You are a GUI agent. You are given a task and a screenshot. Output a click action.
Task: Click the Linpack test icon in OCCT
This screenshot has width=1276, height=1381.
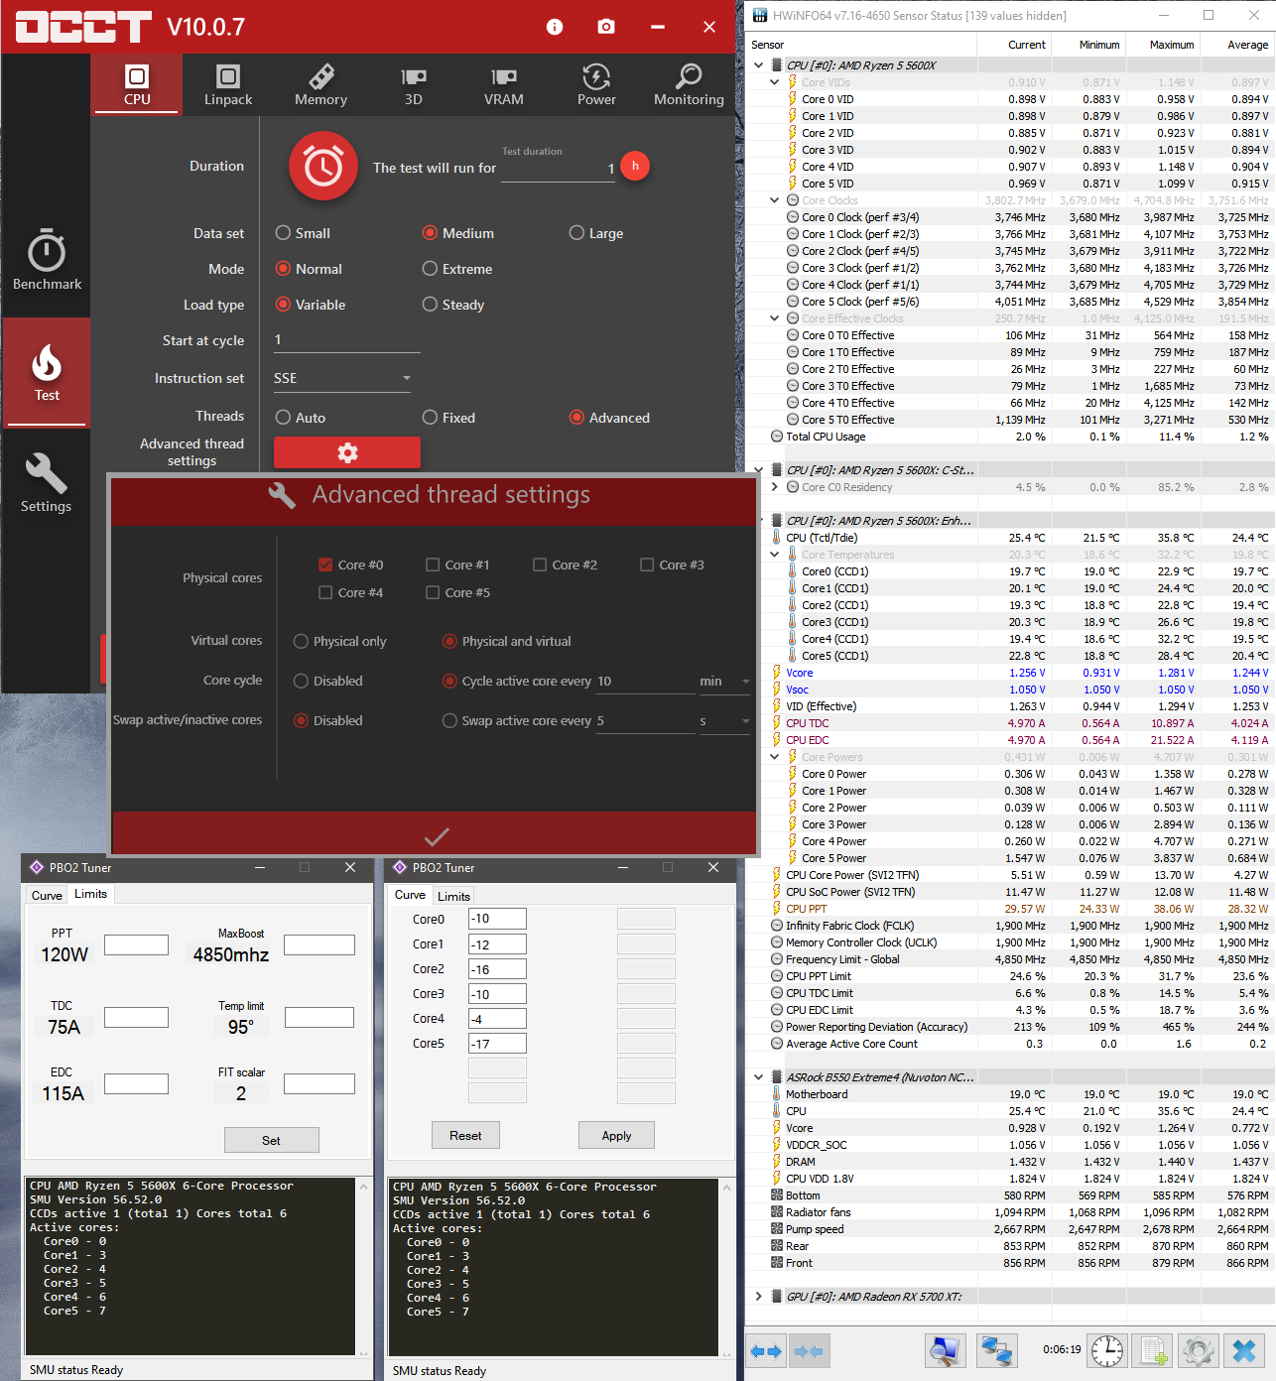[228, 84]
